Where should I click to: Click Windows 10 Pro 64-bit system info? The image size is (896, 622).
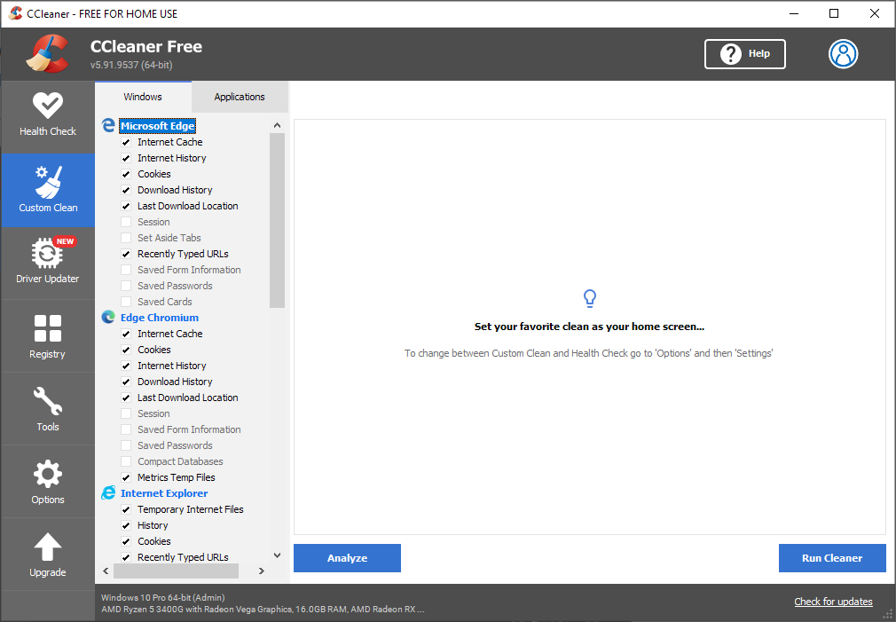coord(163,597)
